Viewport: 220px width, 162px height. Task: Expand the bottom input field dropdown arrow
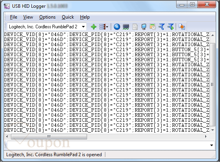coord(212,145)
